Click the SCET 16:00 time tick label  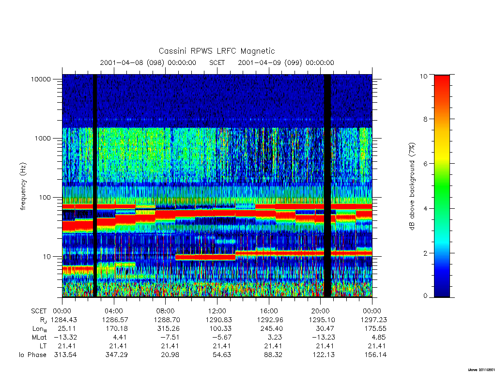click(269, 311)
